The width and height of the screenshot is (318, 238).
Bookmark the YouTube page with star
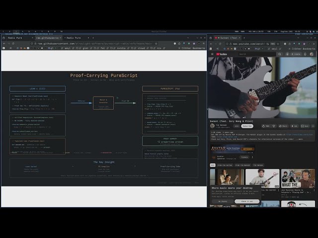click(x=278, y=44)
